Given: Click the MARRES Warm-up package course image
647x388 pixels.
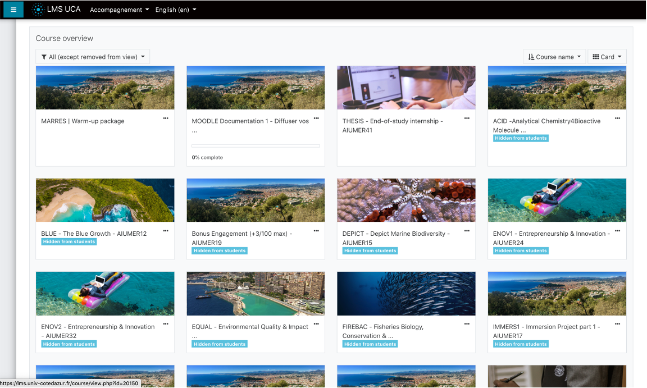Looking at the screenshot, I should tap(105, 88).
